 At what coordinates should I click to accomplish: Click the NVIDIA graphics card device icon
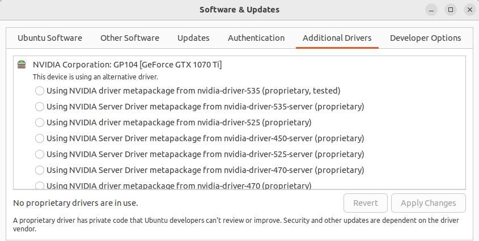(x=22, y=65)
